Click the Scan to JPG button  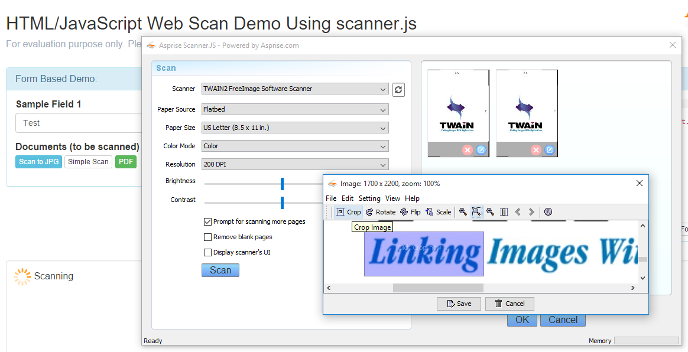39,162
